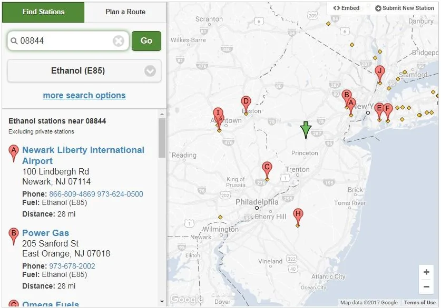
Task: Click the 'Excluding private stations' text
Action: [41, 131]
